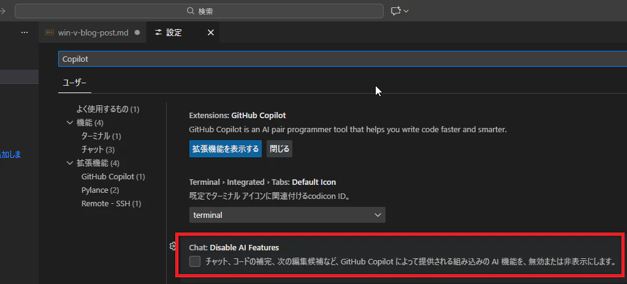Select チャット (3) in settings tree
Viewport: 627px width, 284px height.
[98, 150]
